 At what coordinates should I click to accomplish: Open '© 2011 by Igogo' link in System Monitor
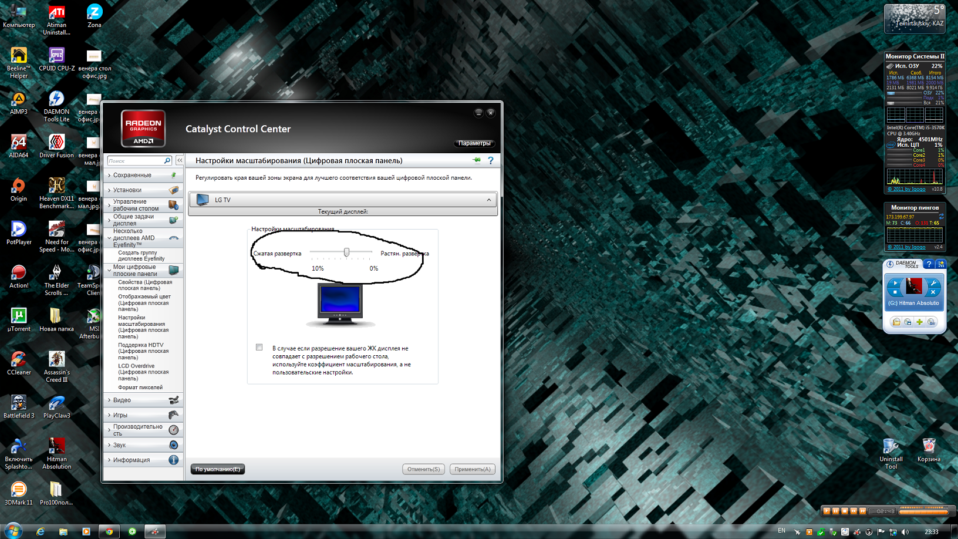click(x=906, y=189)
